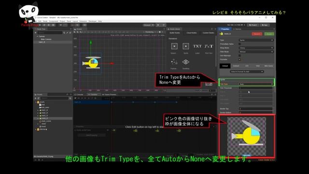This screenshot has width=309, height=174.
Task: Click the Timeline edit mode icon
Action: 75,98
